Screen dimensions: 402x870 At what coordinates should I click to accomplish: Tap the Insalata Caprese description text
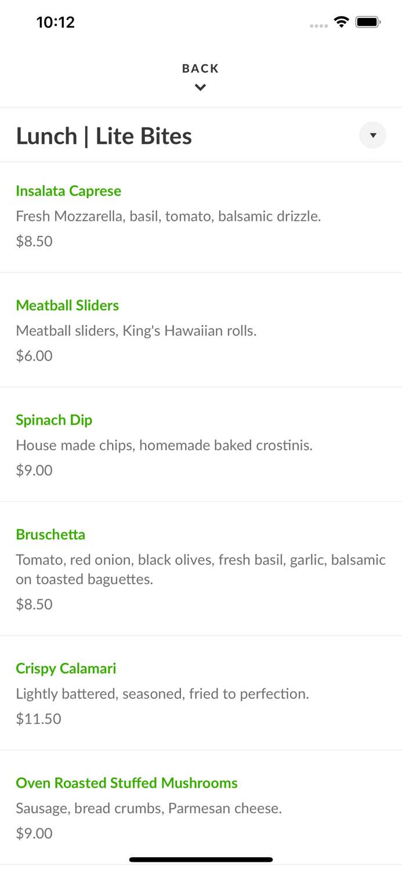point(168,216)
